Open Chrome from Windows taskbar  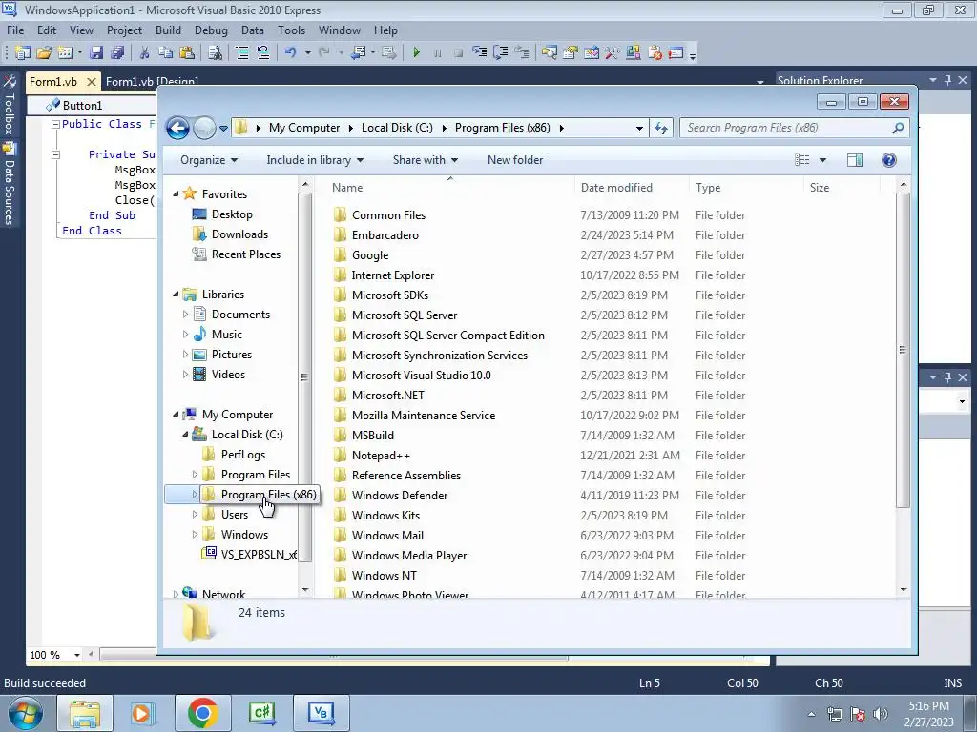coord(202,713)
